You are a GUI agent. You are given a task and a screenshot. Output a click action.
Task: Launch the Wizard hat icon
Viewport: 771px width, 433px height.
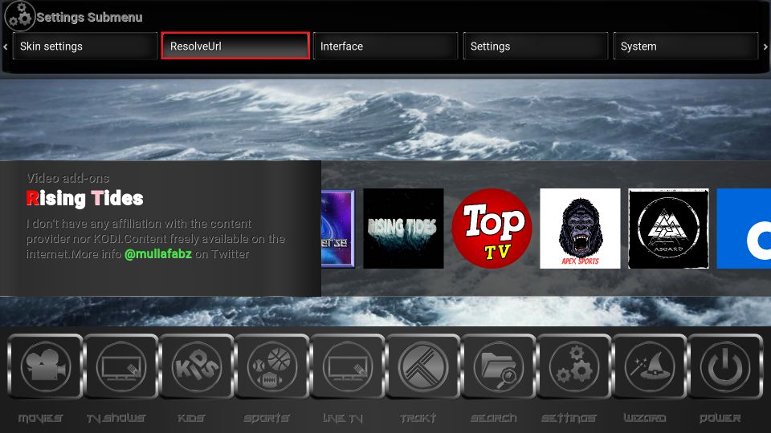[x=650, y=366]
